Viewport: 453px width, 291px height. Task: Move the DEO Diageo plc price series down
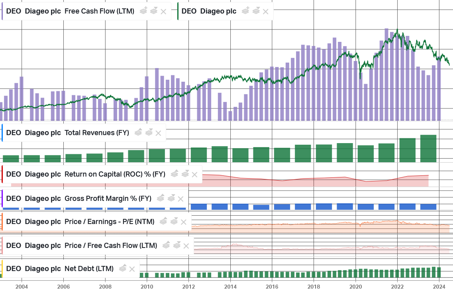coord(256,11)
